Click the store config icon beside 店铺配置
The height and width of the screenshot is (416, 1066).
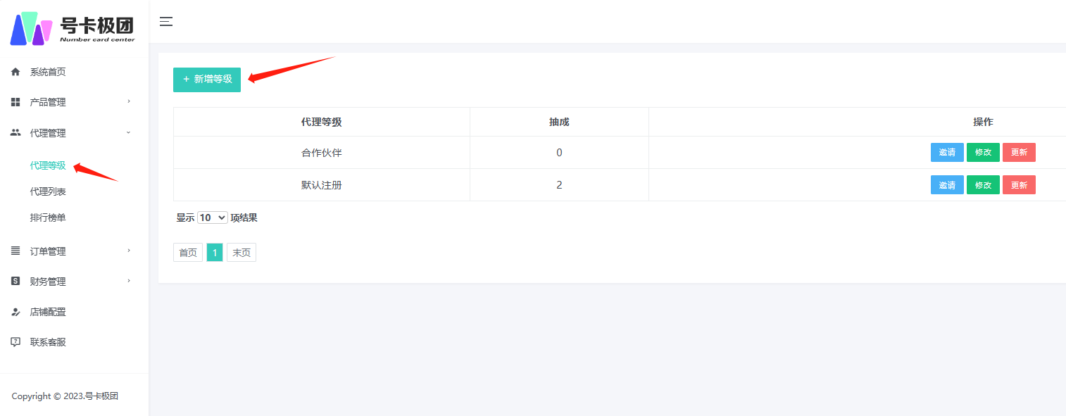click(x=15, y=312)
